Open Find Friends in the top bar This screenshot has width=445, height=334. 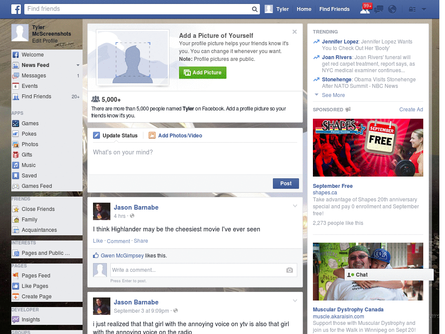point(334,9)
